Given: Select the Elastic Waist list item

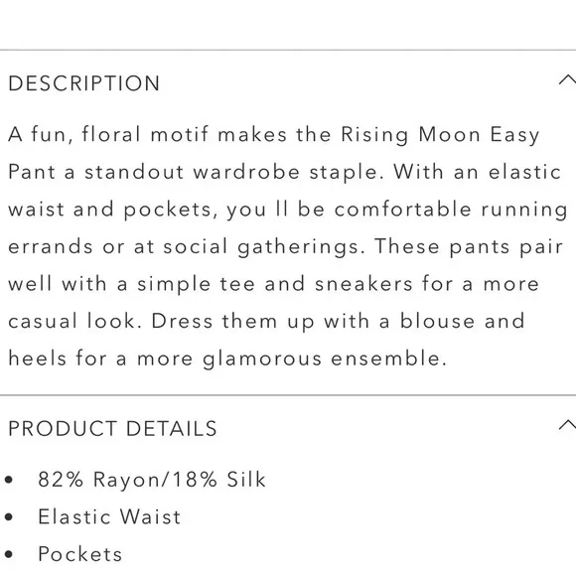Looking at the screenshot, I should coord(109,516).
